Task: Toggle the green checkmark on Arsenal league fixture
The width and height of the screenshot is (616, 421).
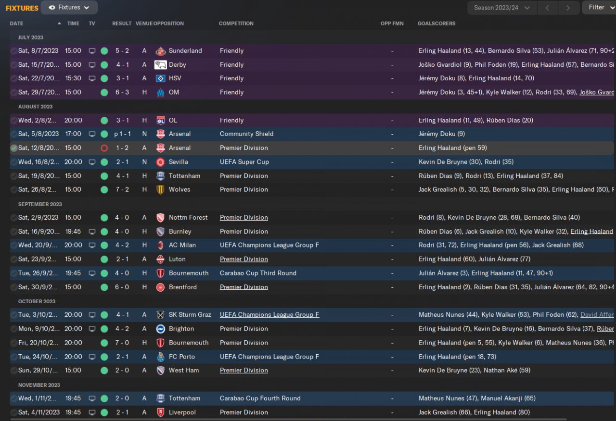Action: 13,148
